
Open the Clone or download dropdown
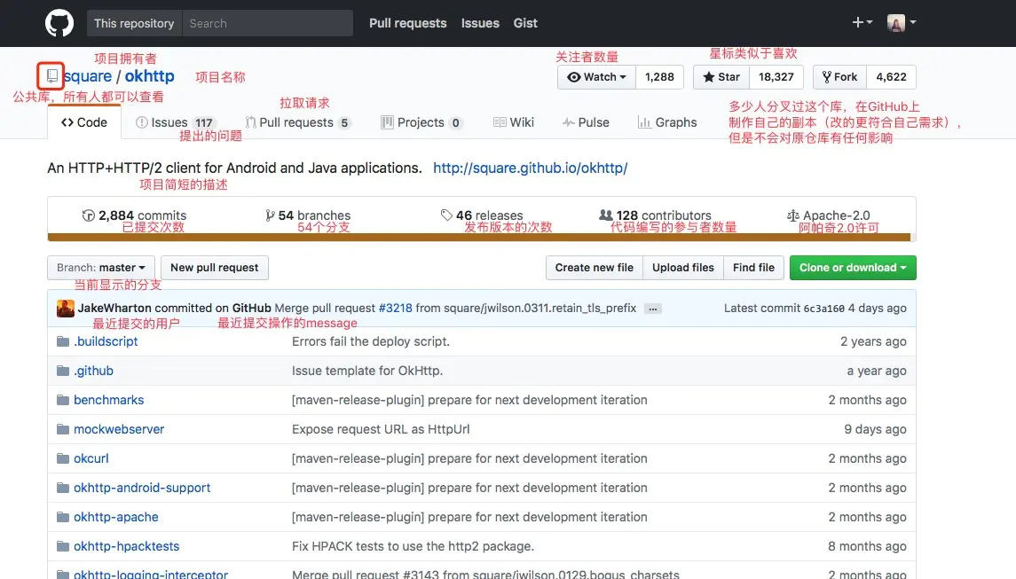853,268
